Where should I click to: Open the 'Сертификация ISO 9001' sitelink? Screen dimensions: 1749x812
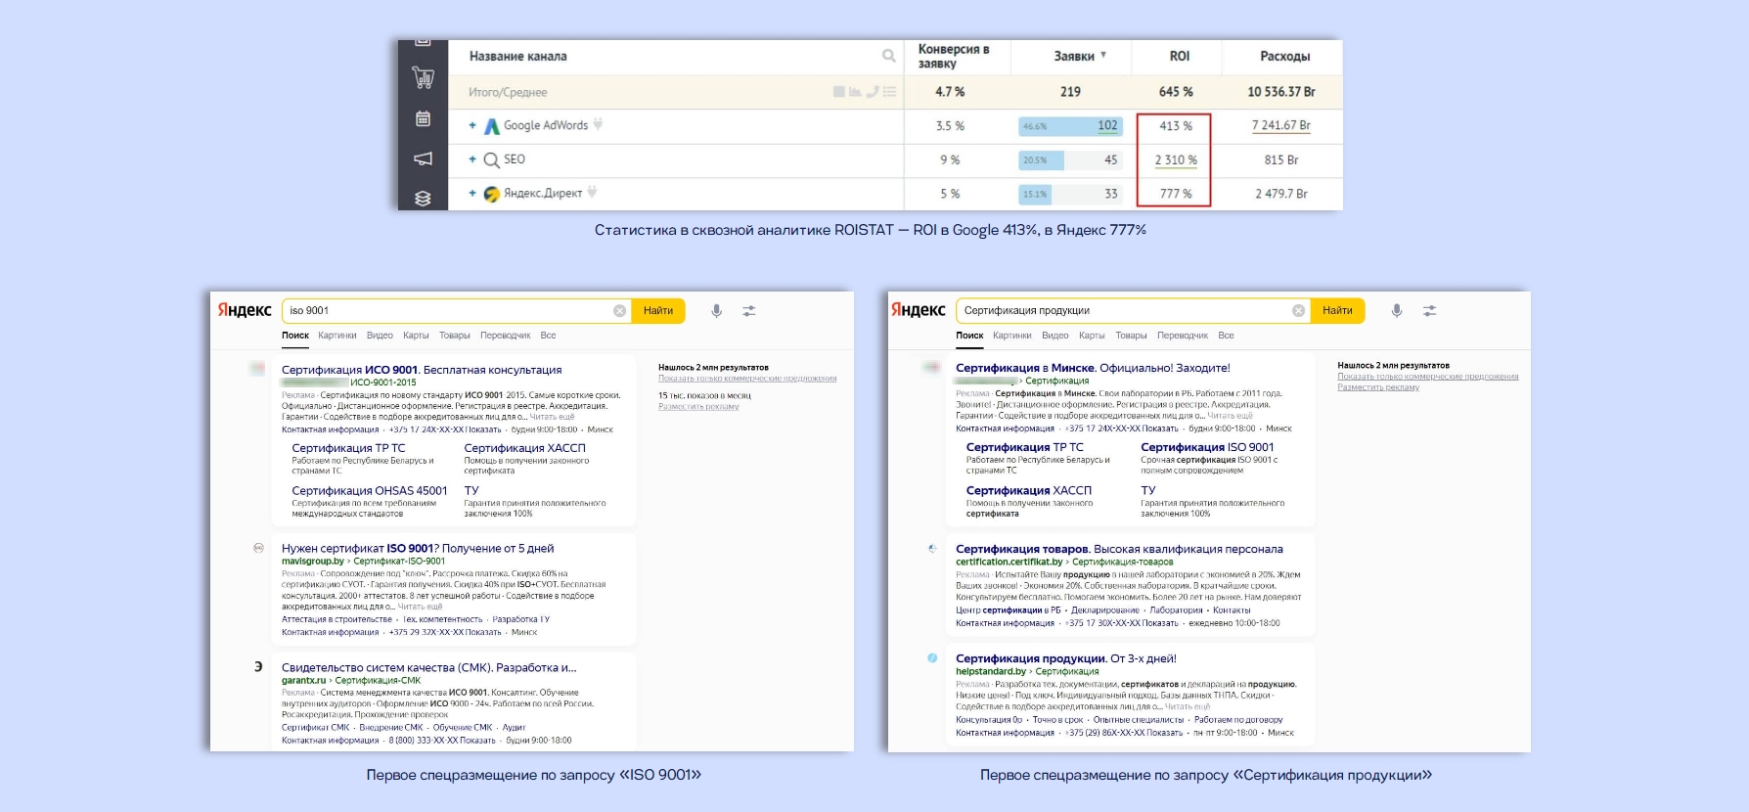(1207, 448)
